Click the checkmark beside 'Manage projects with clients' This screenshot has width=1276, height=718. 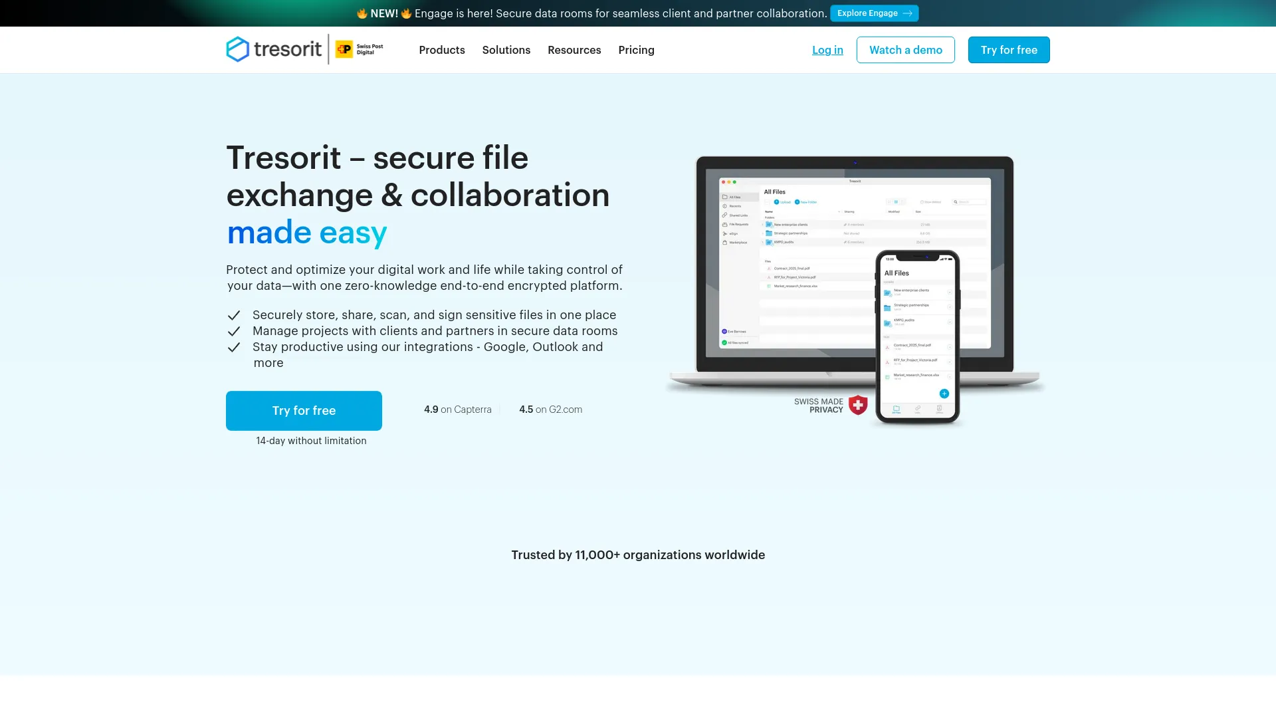pos(234,331)
